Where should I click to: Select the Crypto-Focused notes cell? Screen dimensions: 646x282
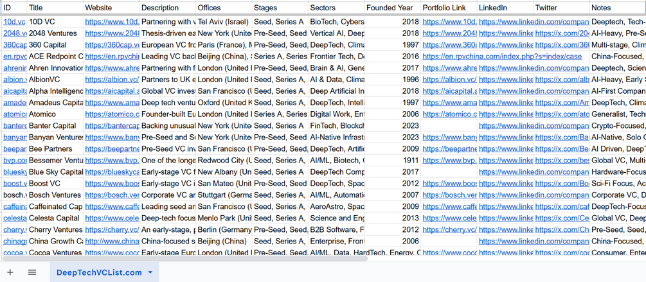(x=618, y=125)
